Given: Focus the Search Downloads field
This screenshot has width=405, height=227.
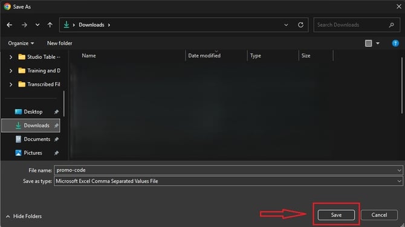Looking at the screenshot, I should pyautogui.click(x=357, y=25).
